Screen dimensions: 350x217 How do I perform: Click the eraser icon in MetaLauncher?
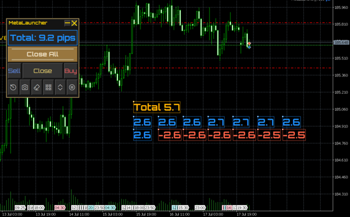[x=37, y=87]
